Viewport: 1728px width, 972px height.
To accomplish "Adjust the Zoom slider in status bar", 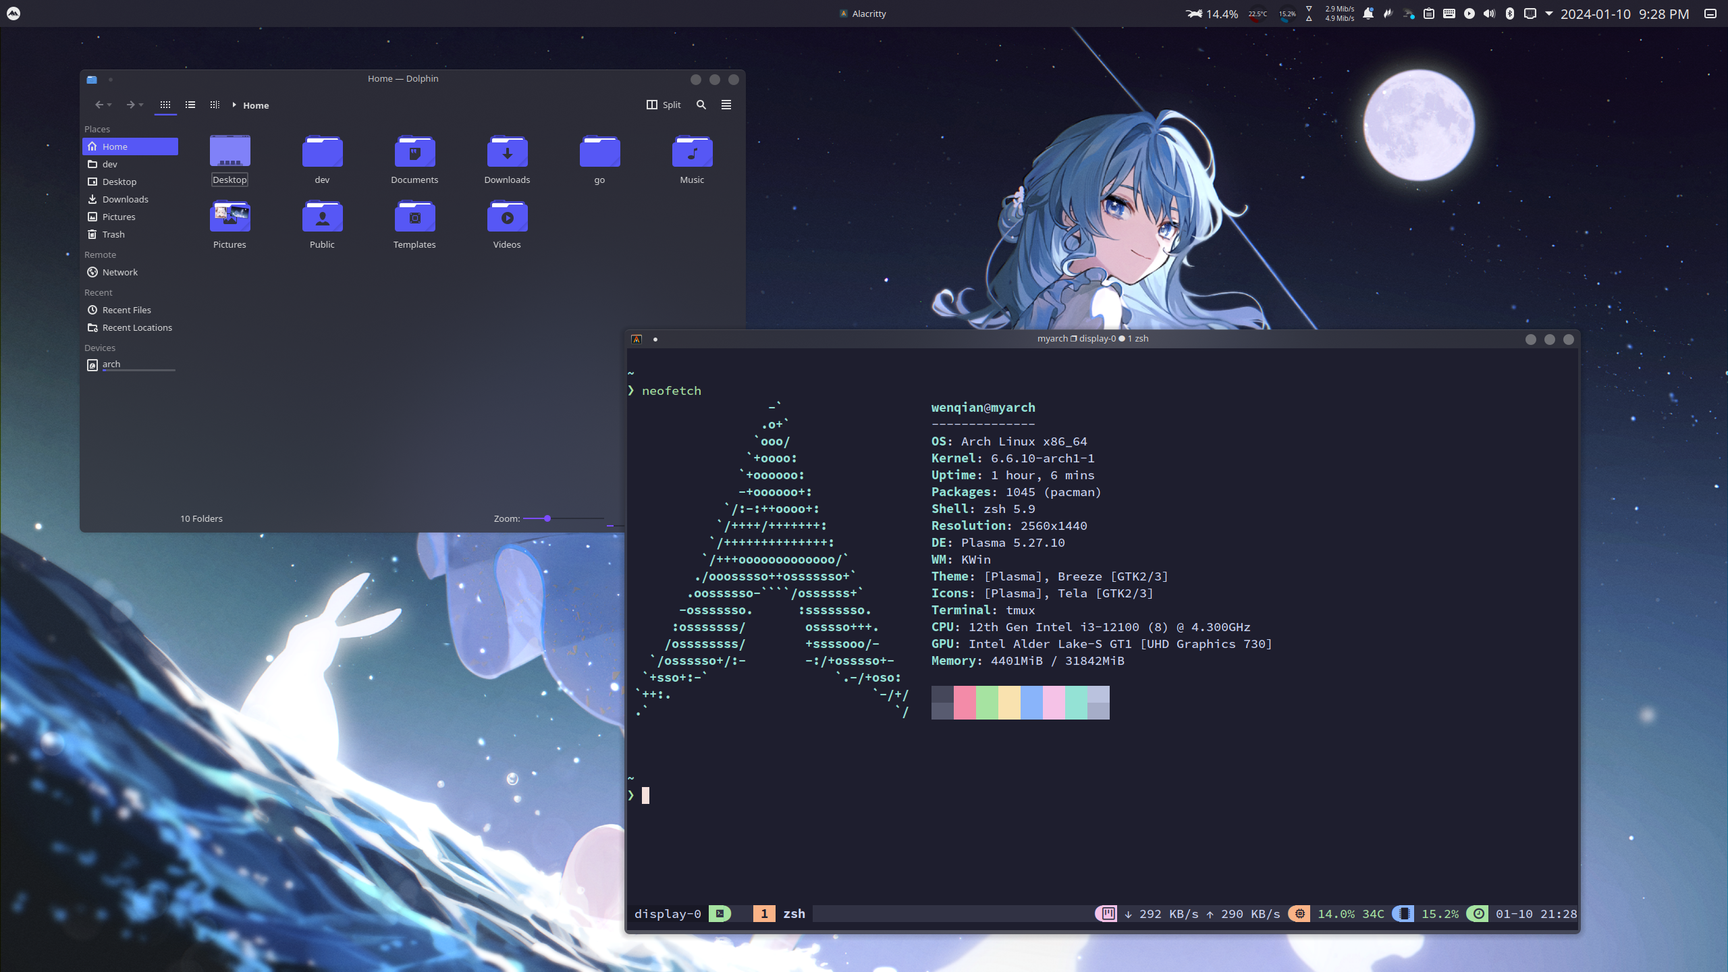I will click(547, 518).
